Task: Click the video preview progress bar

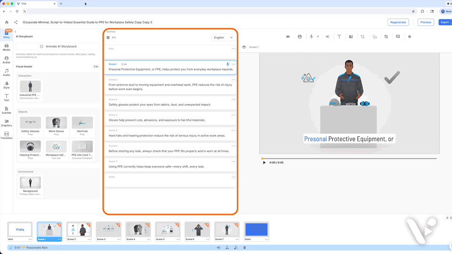Action: coord(348,159)
